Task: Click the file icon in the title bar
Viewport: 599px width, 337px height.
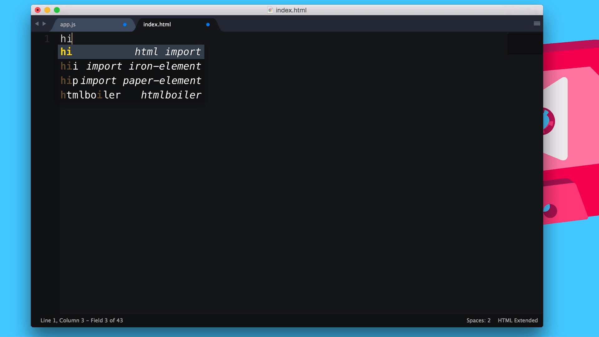Action: (270, 10)
